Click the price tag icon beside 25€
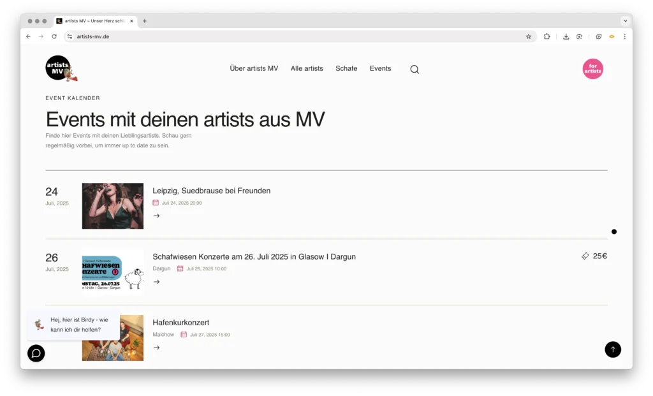This screenshot has width=653, height=396. [585, 256]
